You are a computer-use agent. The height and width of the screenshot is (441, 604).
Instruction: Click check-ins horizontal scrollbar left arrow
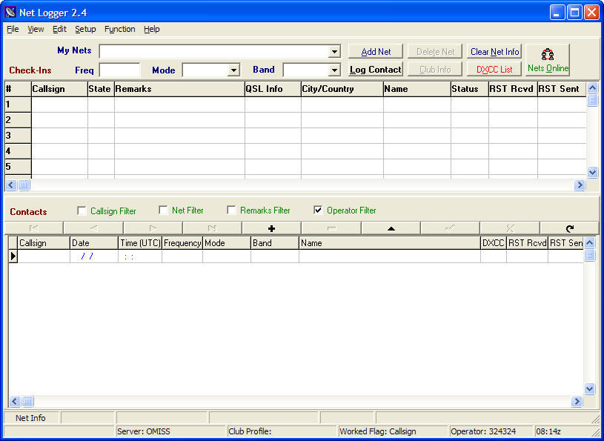(x=11, y=185)
